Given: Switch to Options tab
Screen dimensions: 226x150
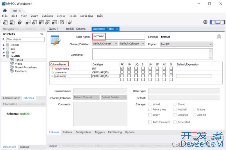Looking at the screenshot, I should point(130,132).
